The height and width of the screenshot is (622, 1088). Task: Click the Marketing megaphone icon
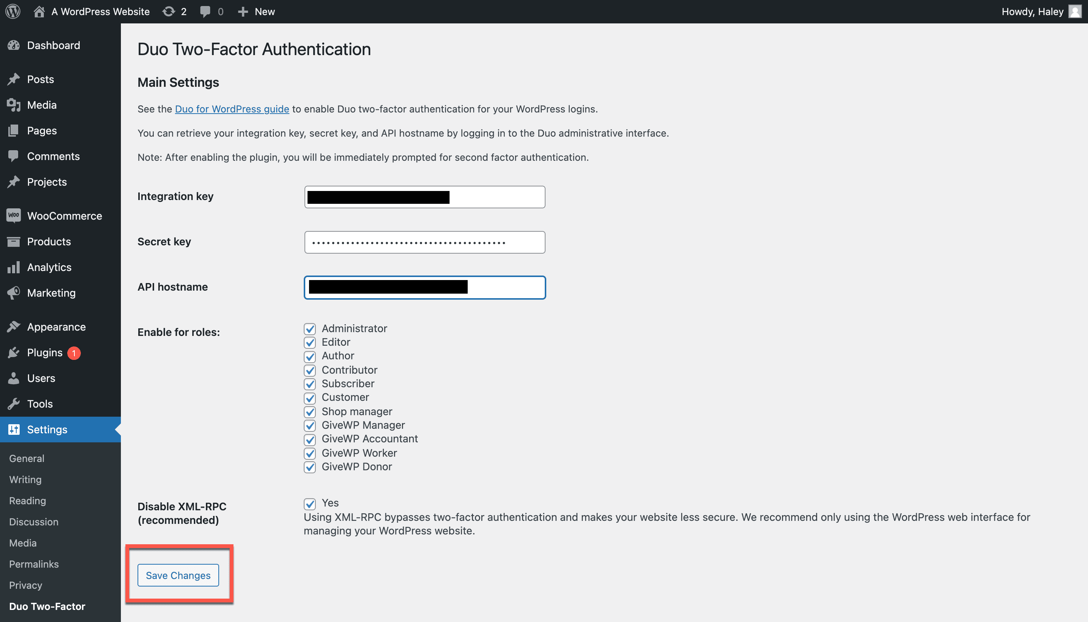point(14,293)
